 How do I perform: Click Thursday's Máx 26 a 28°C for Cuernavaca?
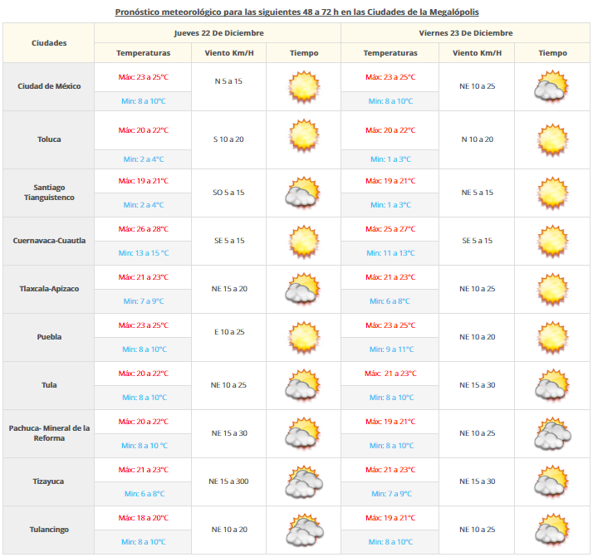point(143,229)
